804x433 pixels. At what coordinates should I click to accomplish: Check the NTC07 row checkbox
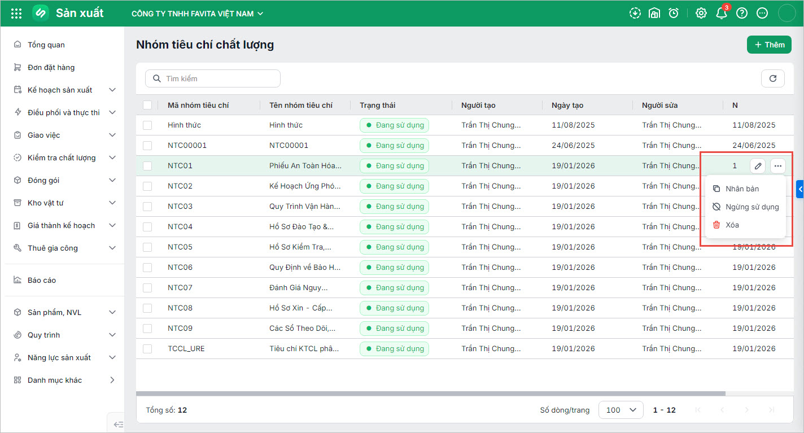(x=147, y=288)
